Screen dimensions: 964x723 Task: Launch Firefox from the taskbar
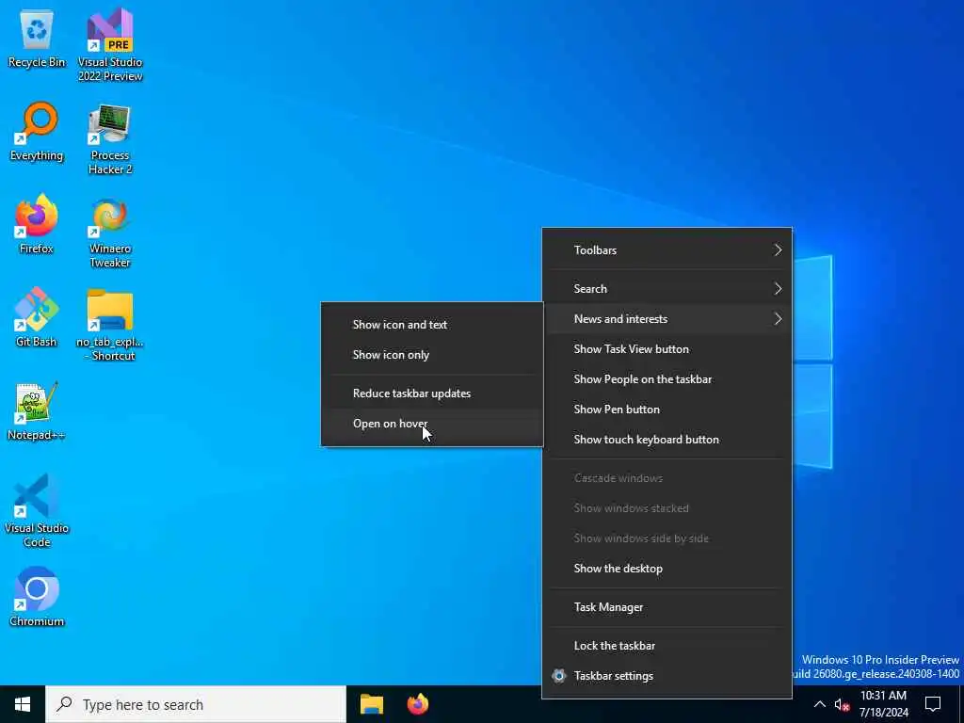click(418, 704)
